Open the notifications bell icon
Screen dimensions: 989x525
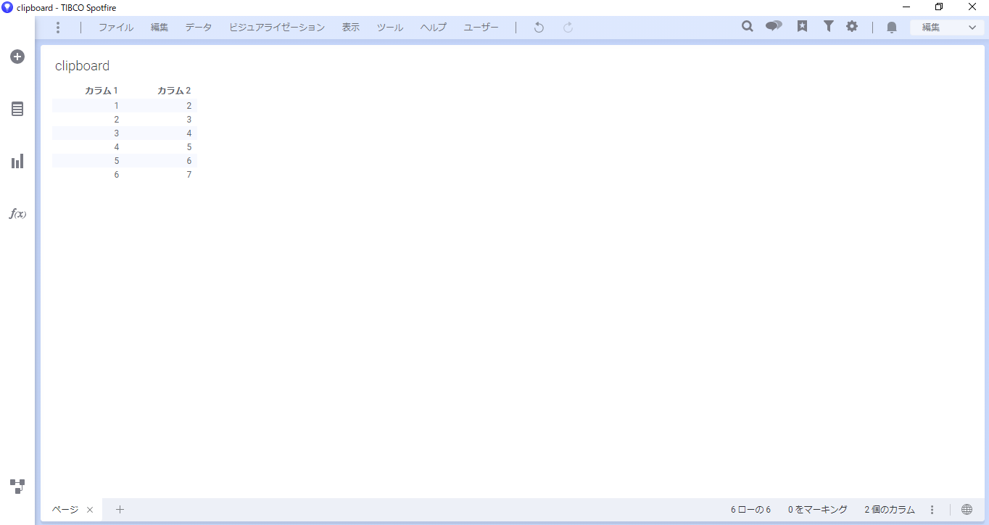pyautogui.click(x=892, y=28)
